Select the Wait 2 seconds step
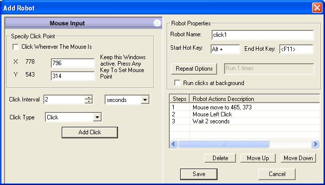 click(244, 121)
